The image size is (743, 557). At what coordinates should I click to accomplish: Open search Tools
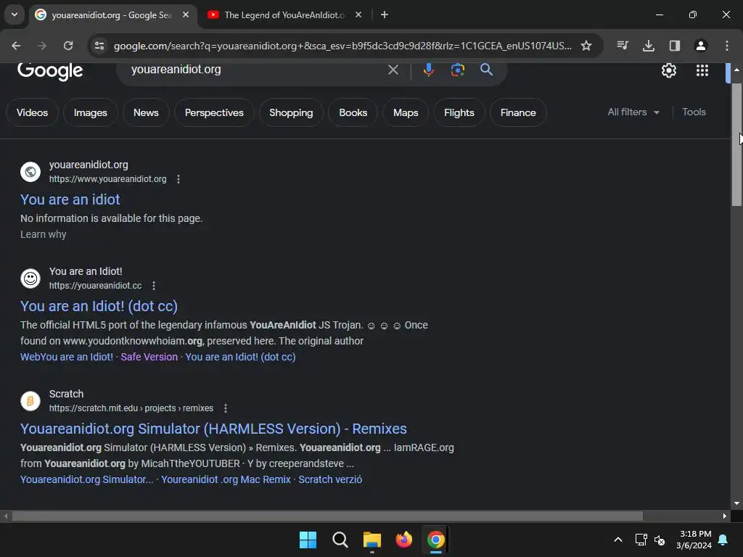point(694,112)
